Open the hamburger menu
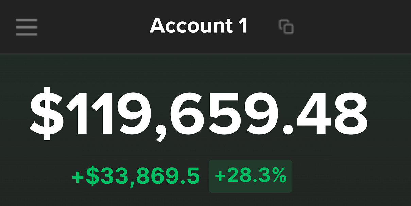This screenshot has width=411, height=206. [x=27, y=27]
